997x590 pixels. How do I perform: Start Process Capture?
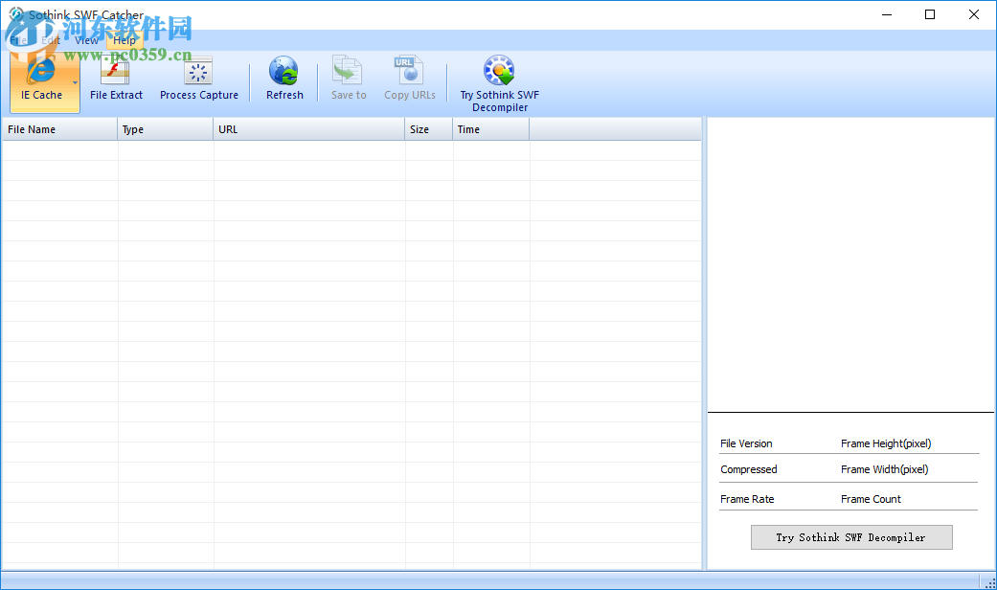click(x=198, y=79)
